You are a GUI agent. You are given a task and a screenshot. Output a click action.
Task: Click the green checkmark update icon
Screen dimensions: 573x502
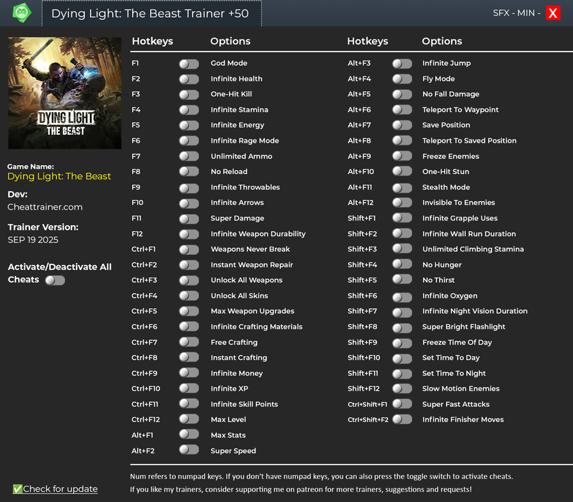(17, 489)
